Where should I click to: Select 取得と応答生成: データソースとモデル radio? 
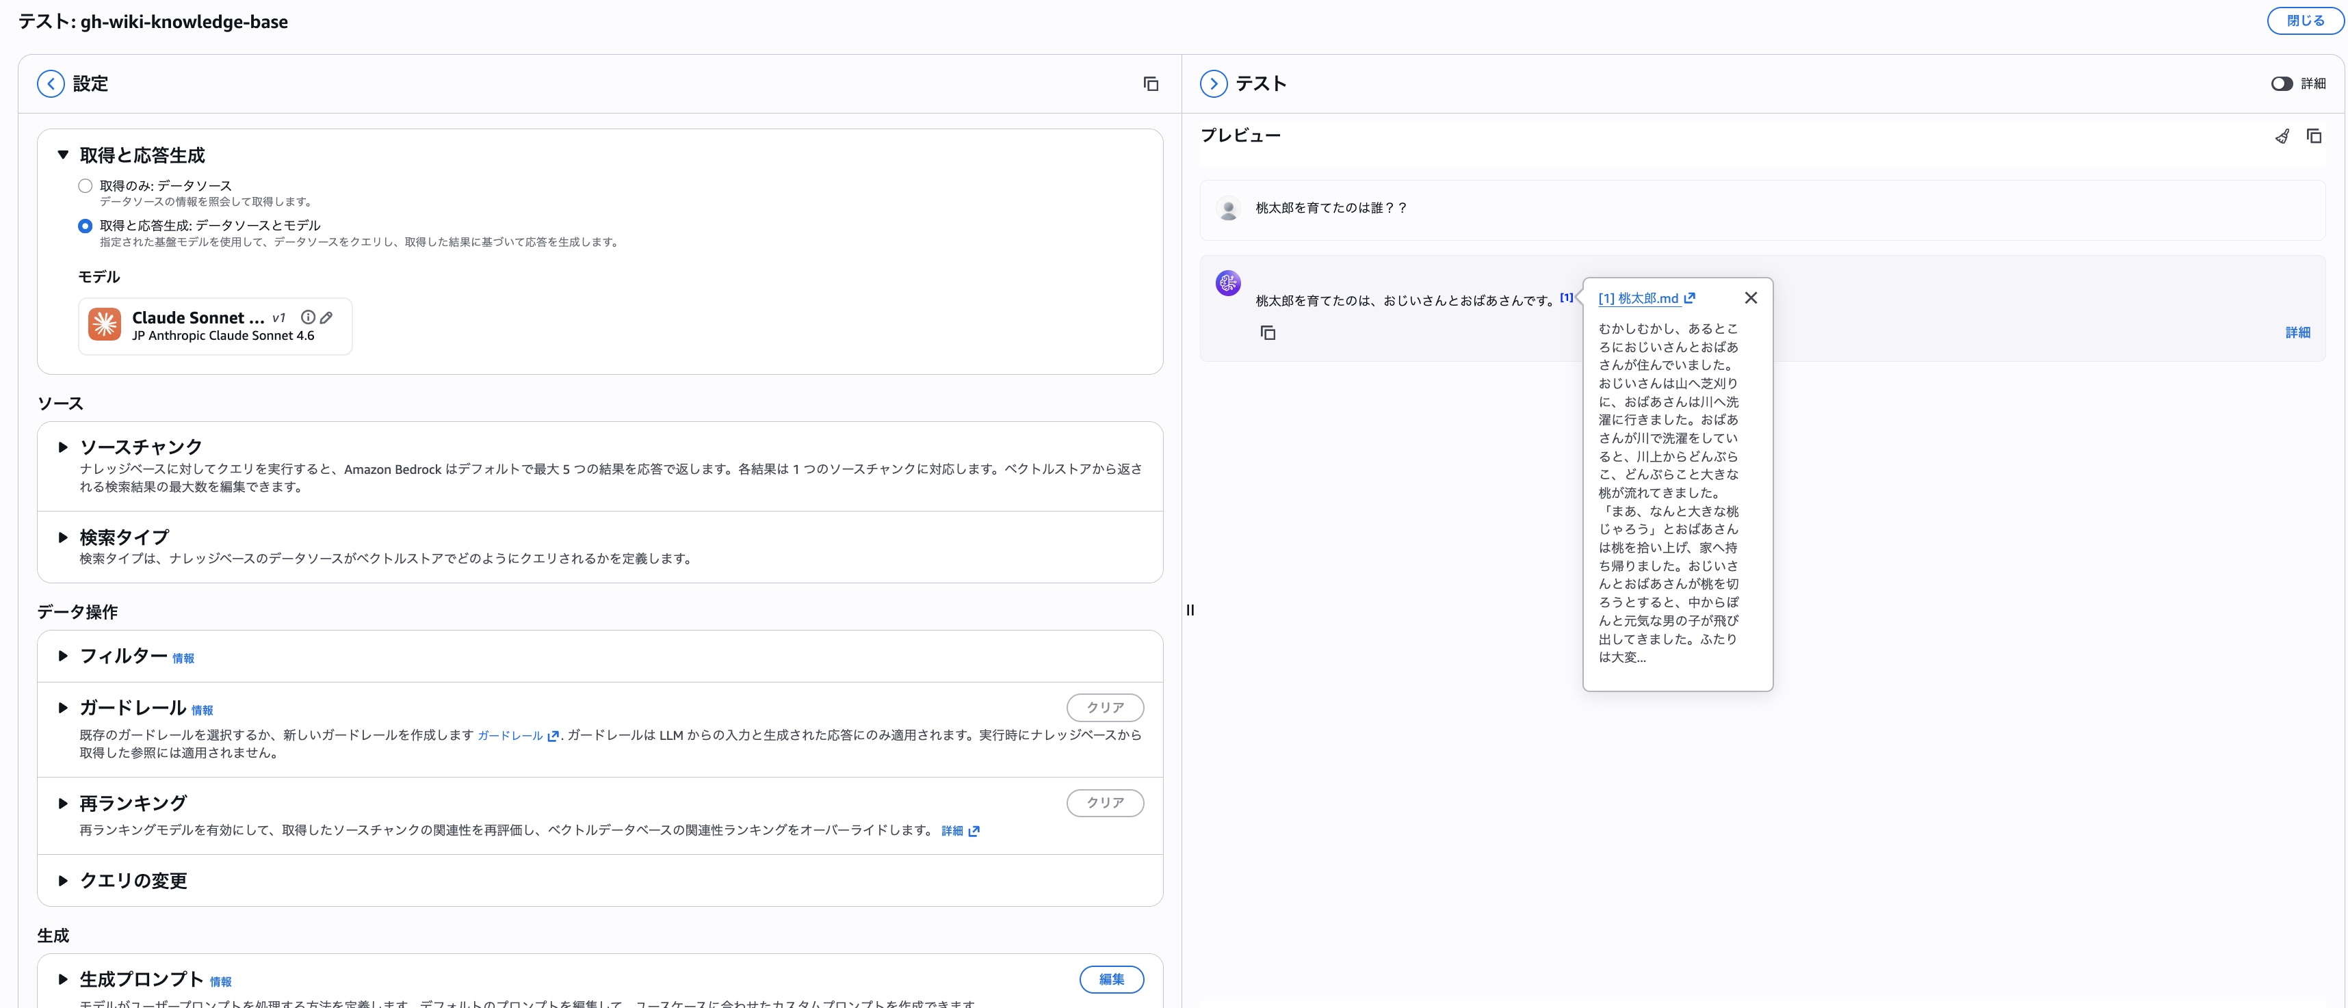pos(86,226)
